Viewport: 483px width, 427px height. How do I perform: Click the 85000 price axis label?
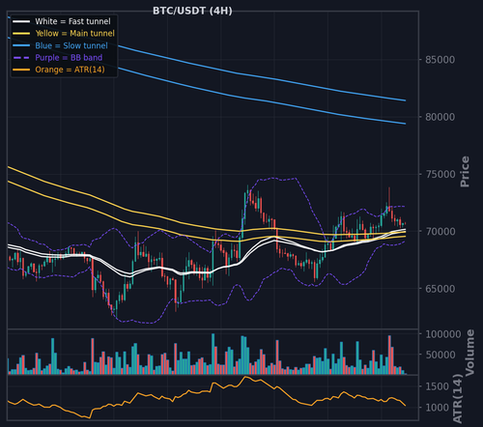tap(440, 60)
